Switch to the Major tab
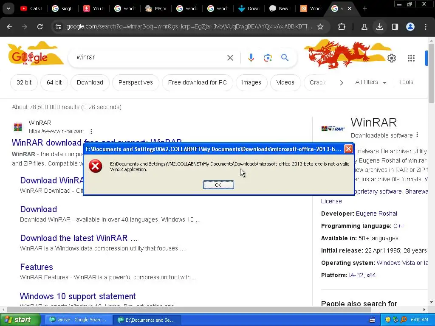 tap(156, 8)
